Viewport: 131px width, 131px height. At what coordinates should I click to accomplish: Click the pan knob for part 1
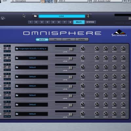pyautogui.click(x=83, y=48)
